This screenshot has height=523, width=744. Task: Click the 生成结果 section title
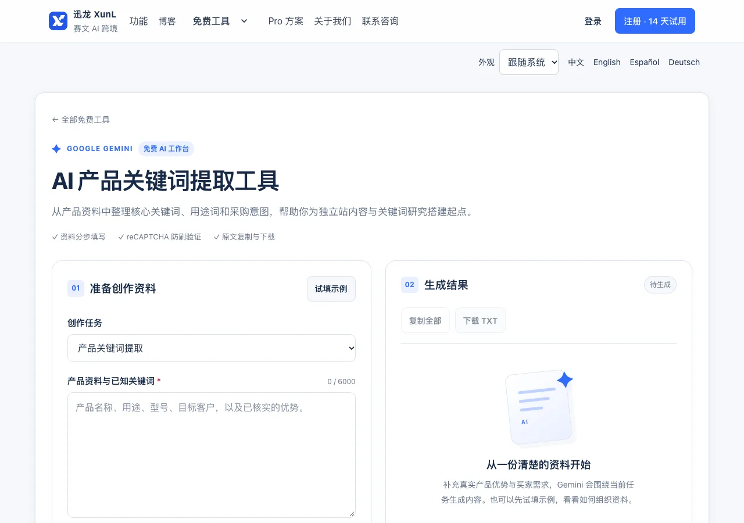[x=446, y=285]
